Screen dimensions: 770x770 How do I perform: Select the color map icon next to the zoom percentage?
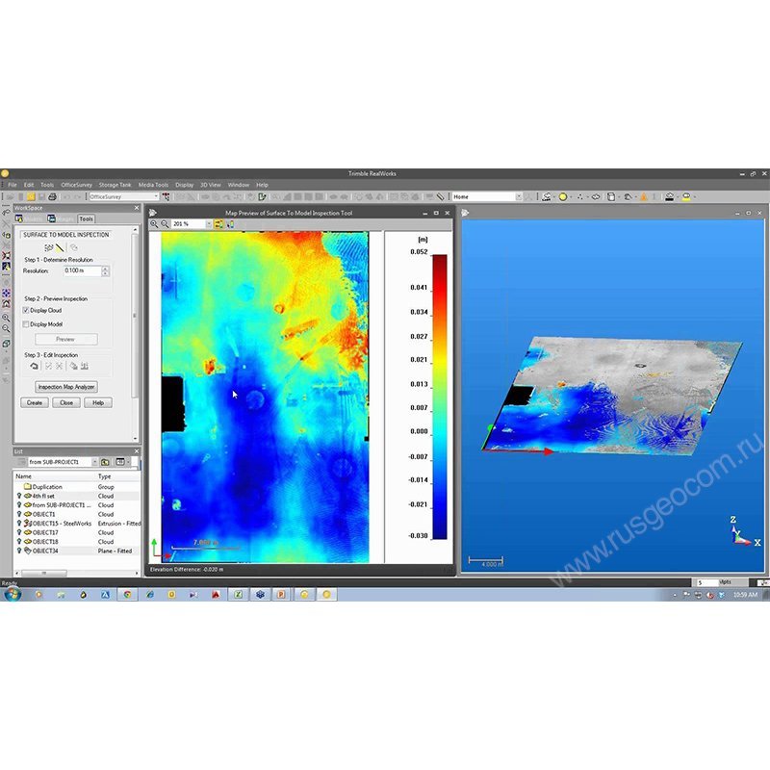(218, 222)
